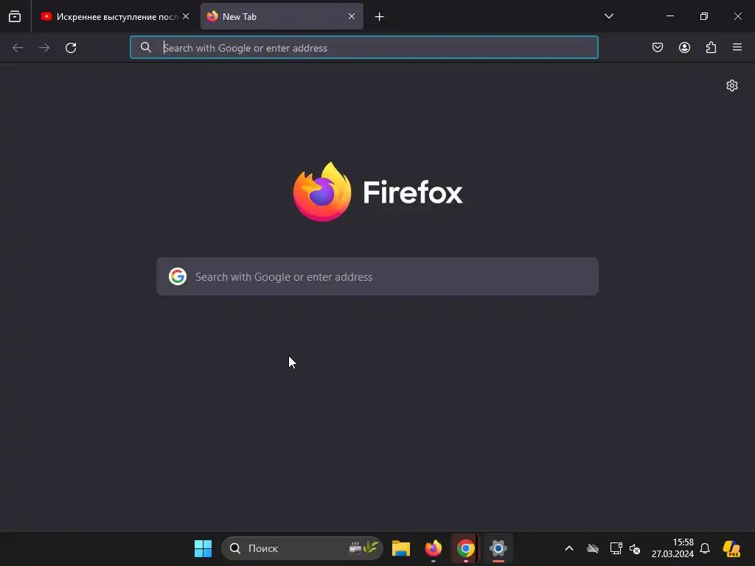Screen dimensions: 755x566
Task: Switch to Chrome from the taskbar
Action: click(x=466, y=548)
